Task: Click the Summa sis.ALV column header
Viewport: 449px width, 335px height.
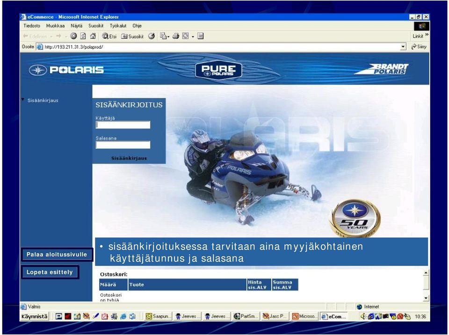Action: pyautogui.click(x=285, y=284)
